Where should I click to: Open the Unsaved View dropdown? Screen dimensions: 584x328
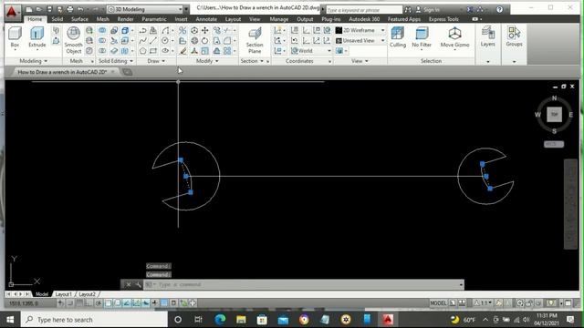point(360,40)
